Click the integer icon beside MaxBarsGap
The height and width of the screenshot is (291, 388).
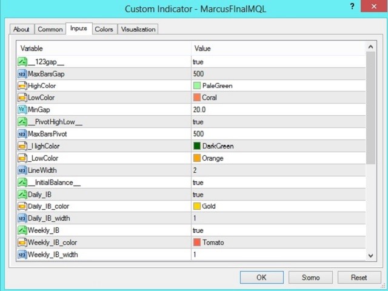22,74
